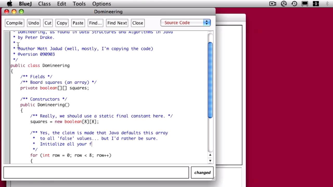The width and height of the screenshot is (333, 187).
Task: Click the 'Board squares (an array)' comment
Action: pyautogui.click(x=59, y=82)
